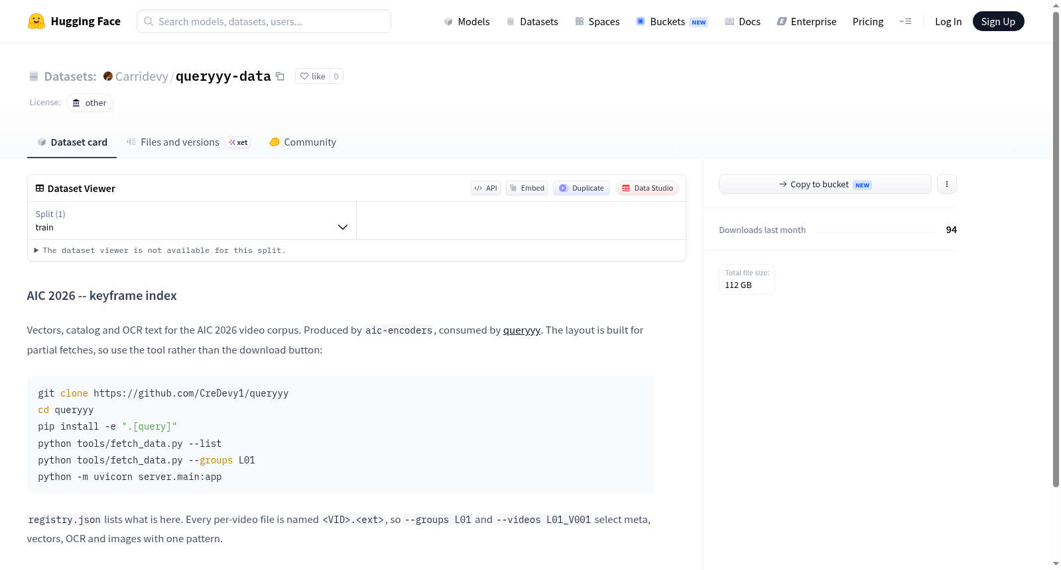Open Models in the top navigation
The image size is (1061, 570).
467,21
